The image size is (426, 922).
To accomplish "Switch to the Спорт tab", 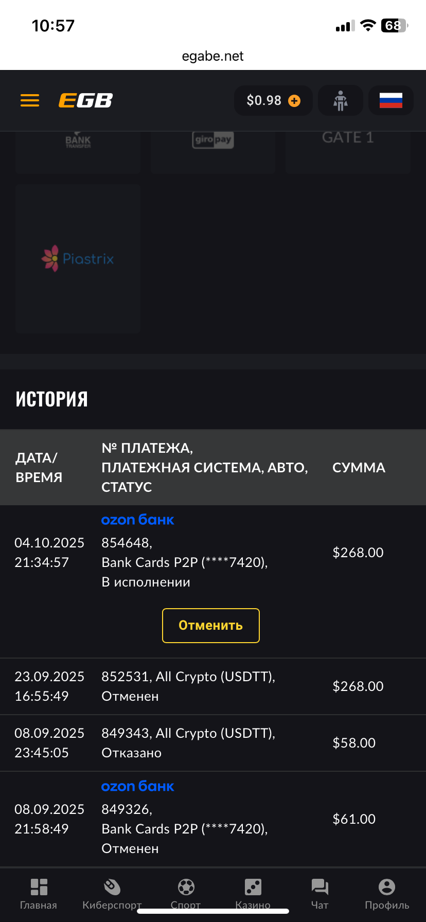I will click(x=186, y=893).
